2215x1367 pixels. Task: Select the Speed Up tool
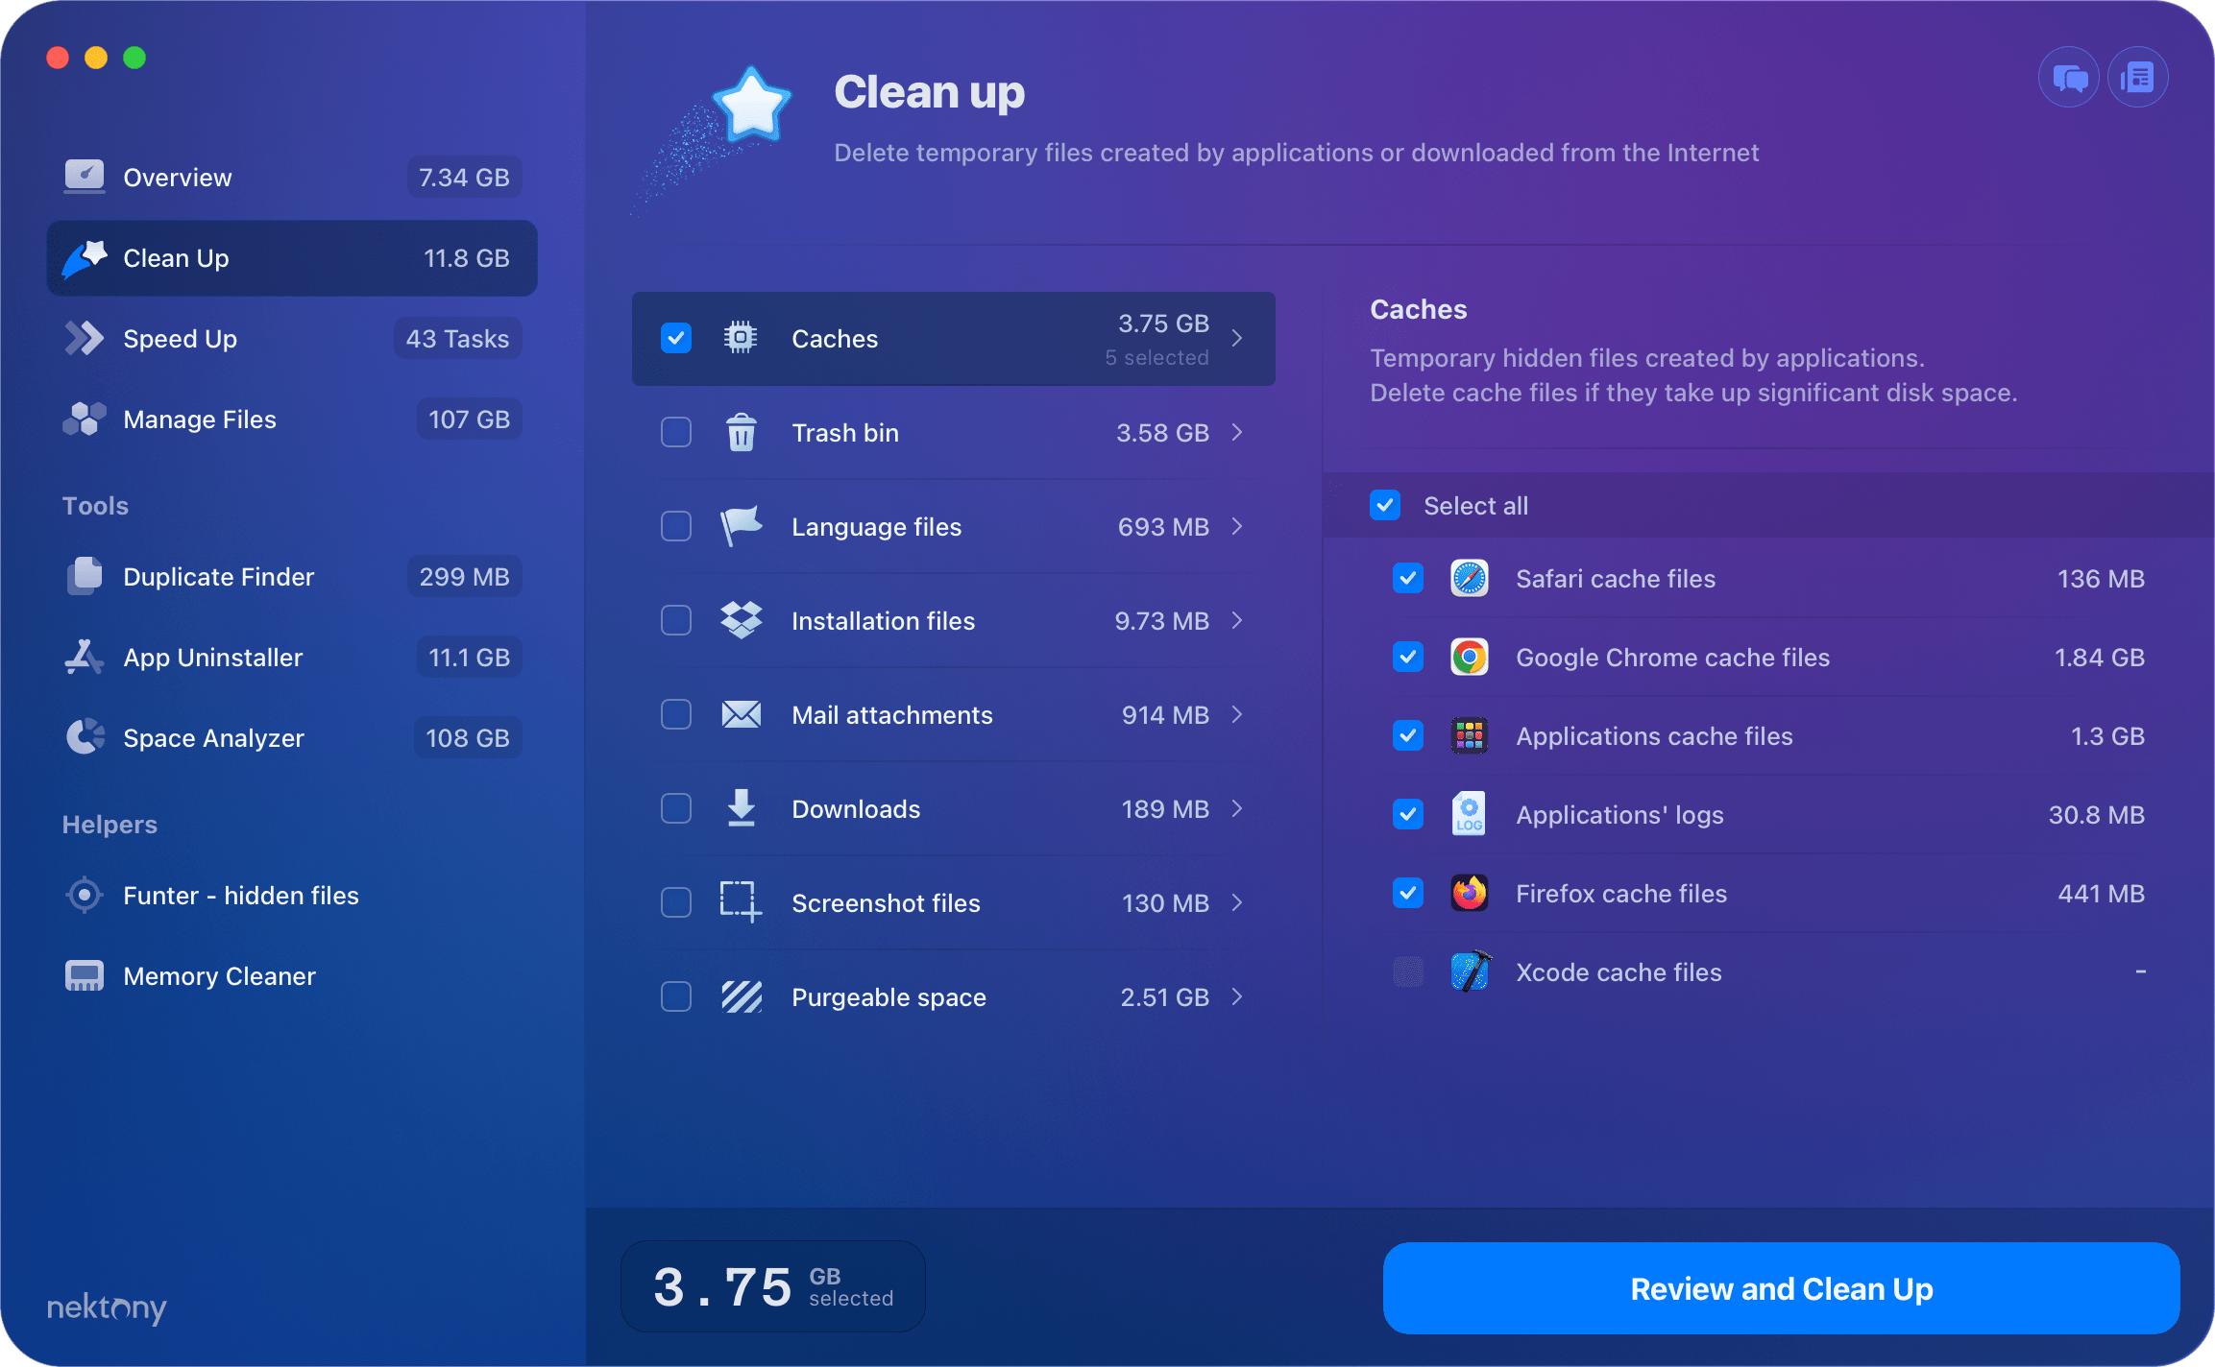[x=180, y=338]
